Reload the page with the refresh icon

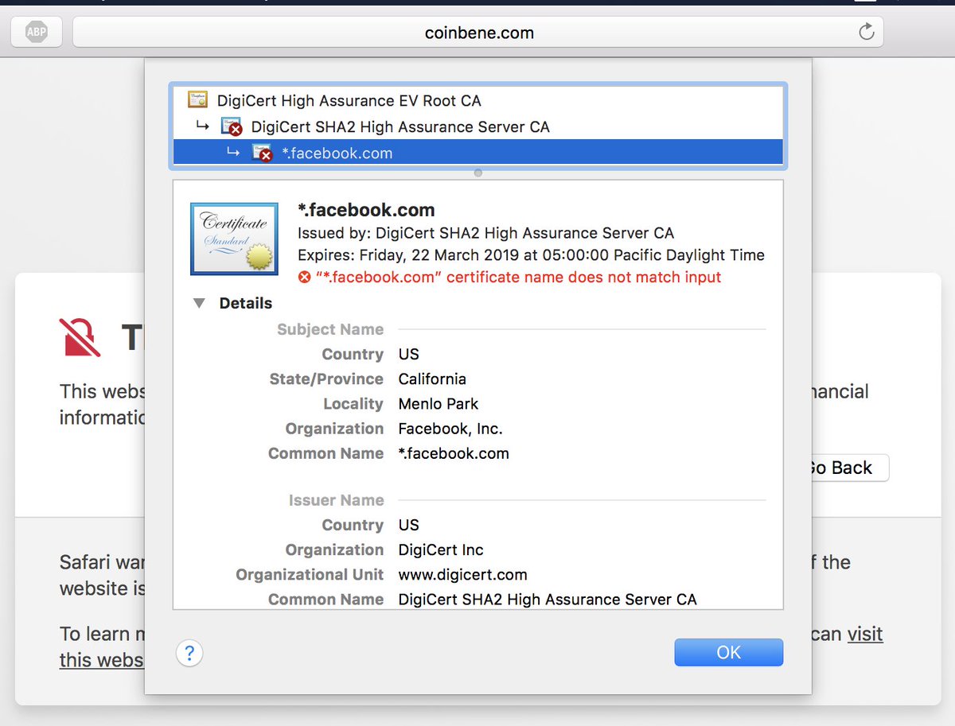click(x=867, y=33)
